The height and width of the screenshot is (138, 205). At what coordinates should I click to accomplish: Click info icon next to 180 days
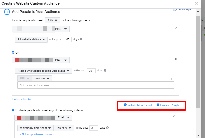(81, 39)
